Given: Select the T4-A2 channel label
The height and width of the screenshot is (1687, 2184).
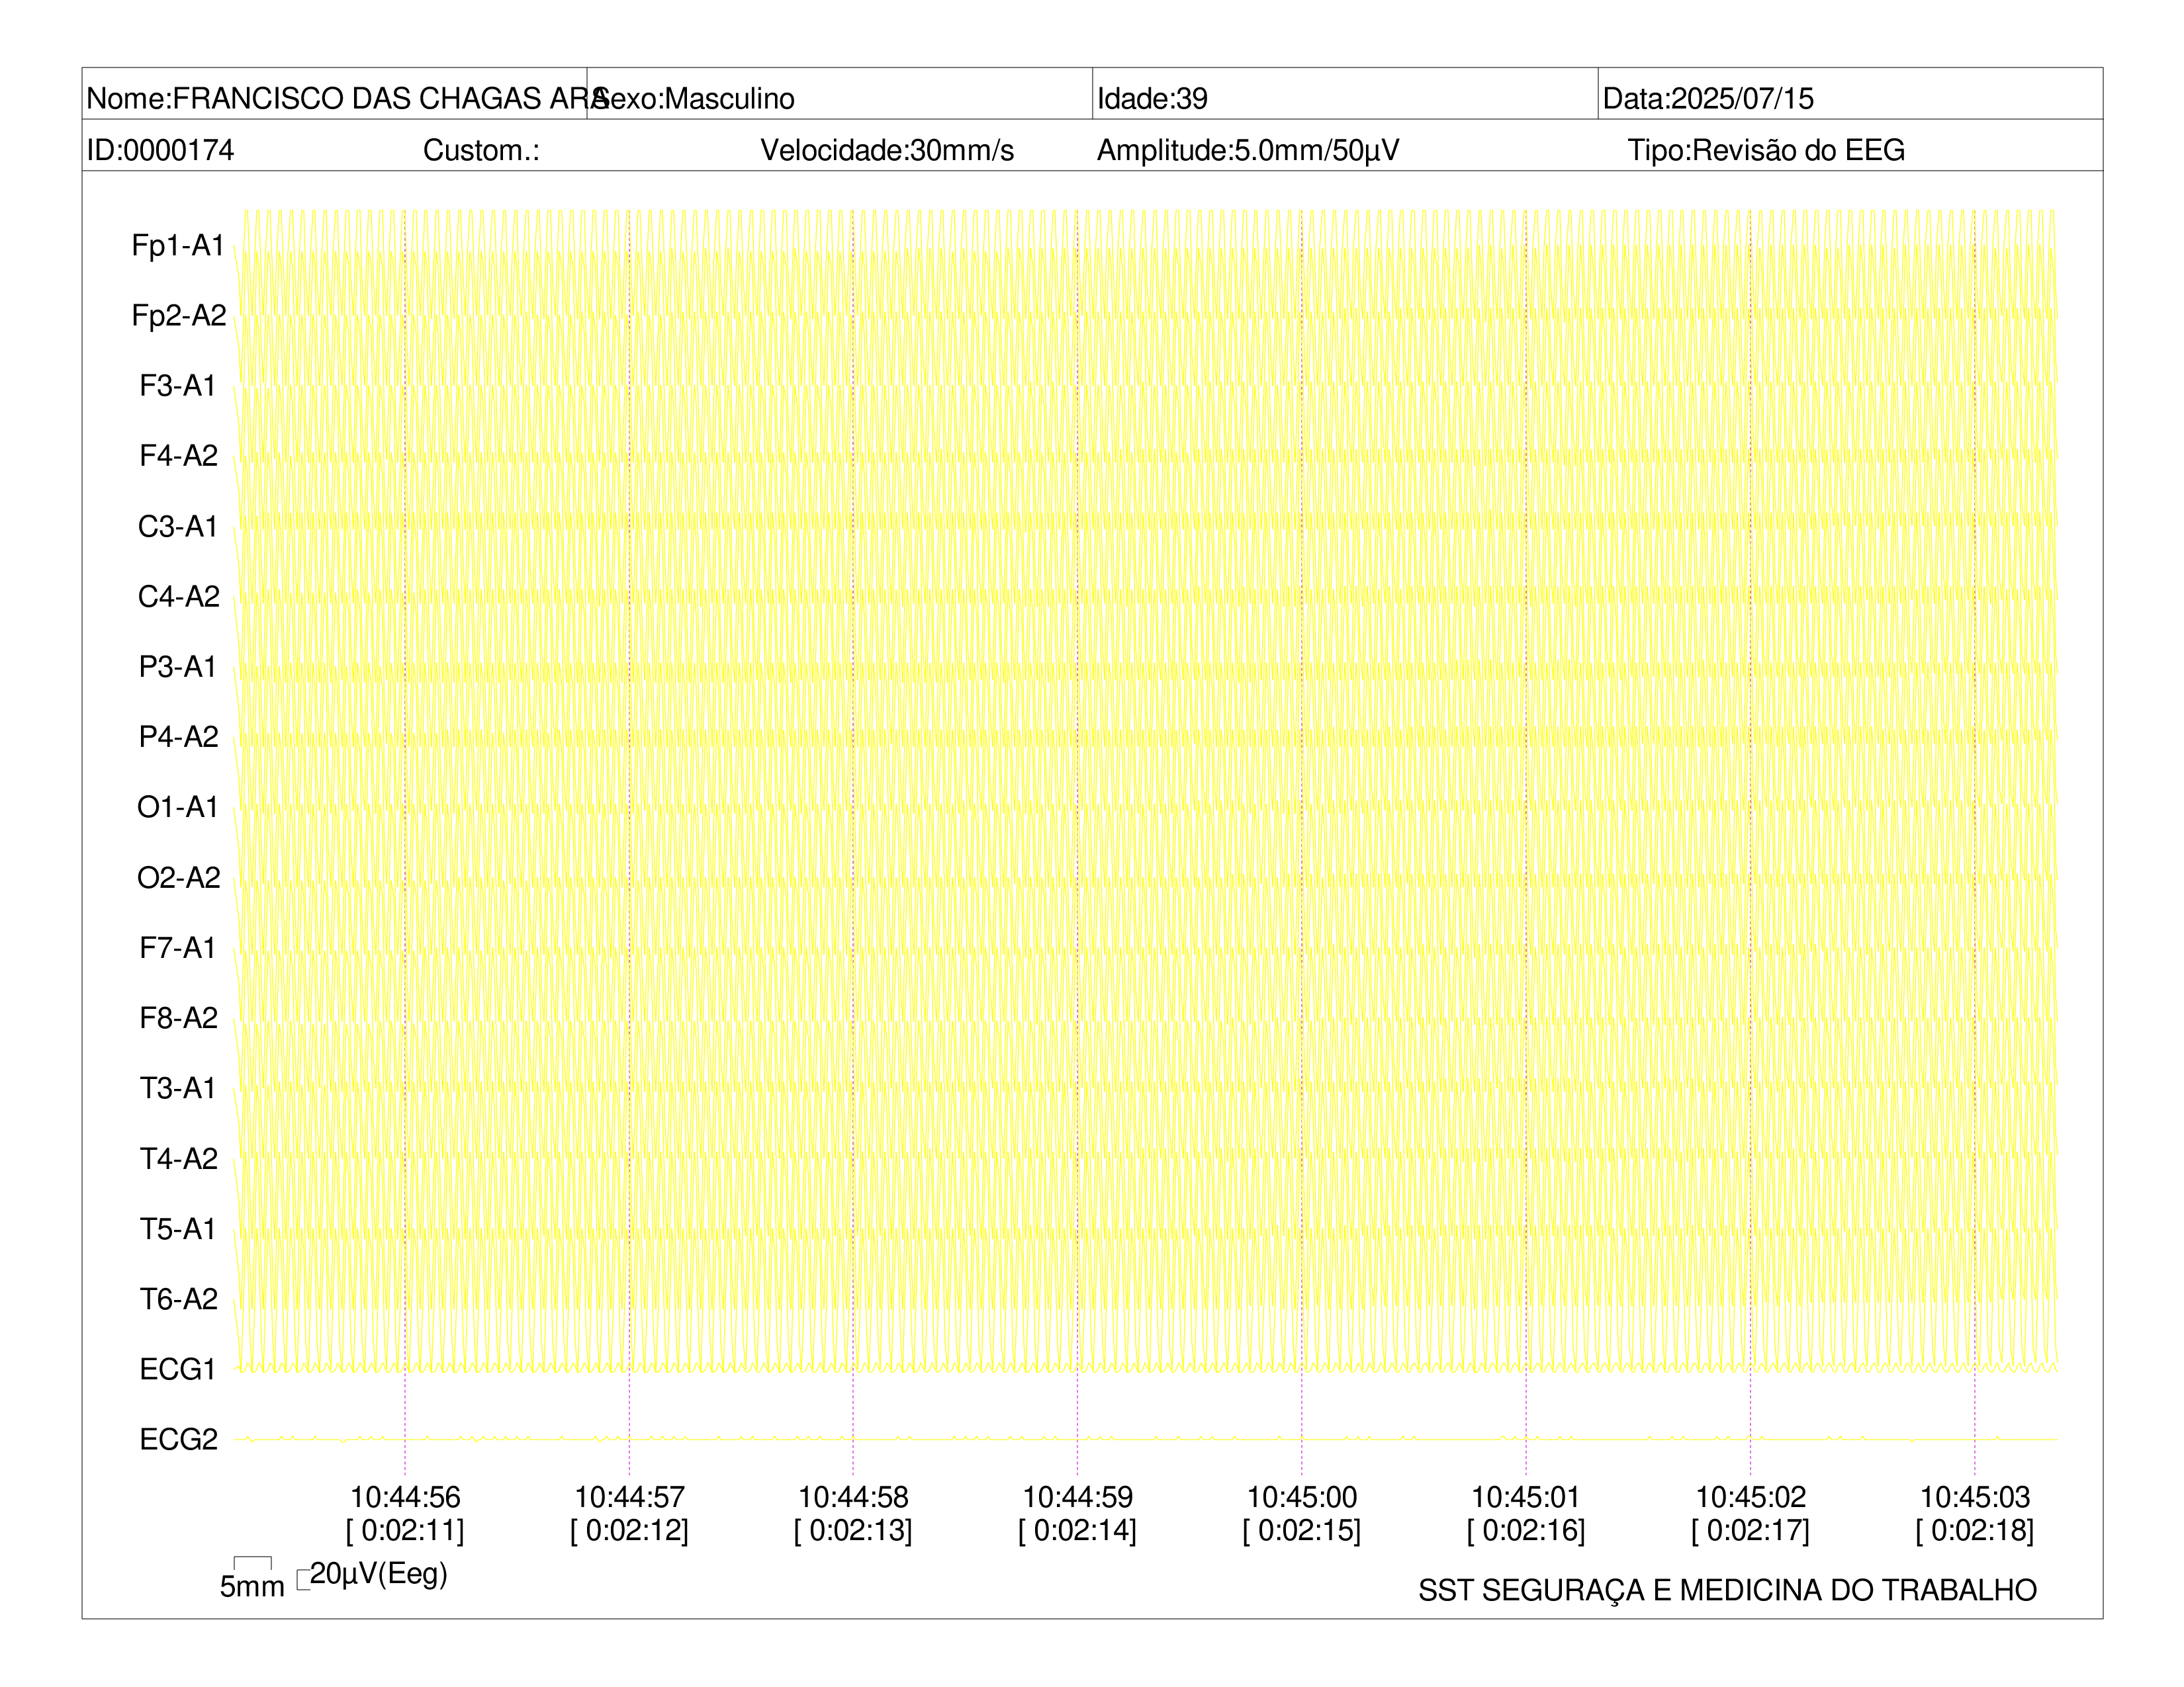Looking at the screenshot, I should coord(179,1158).
